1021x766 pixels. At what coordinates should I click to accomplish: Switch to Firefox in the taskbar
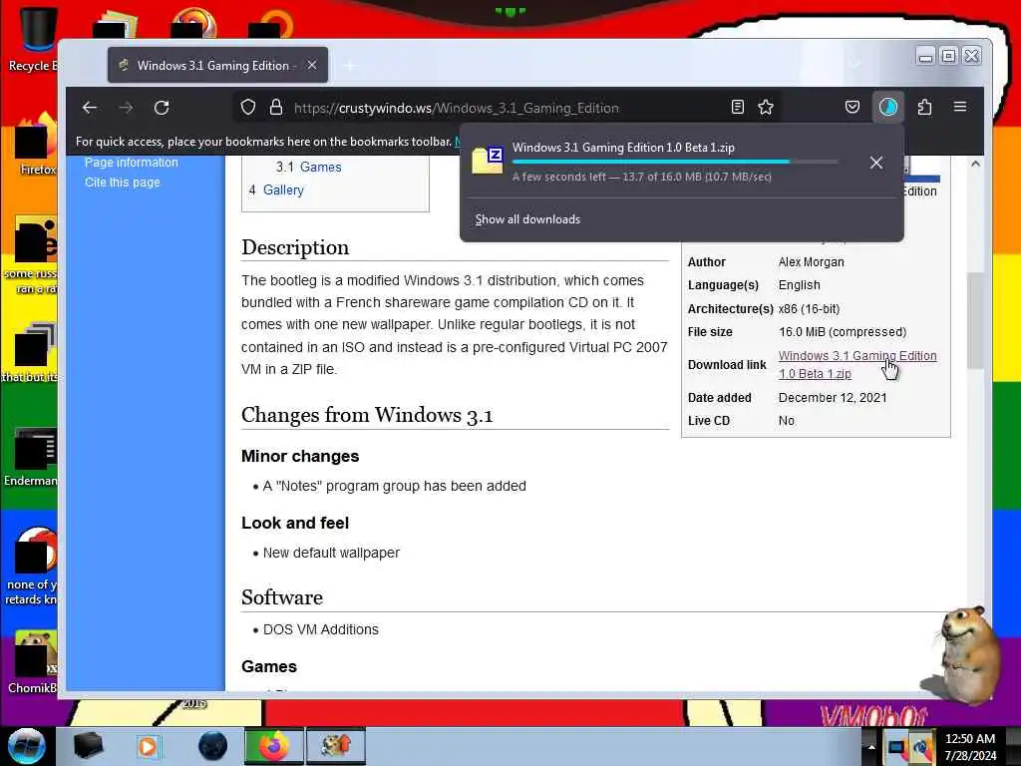pyautogui.click(x=273, y=746)
